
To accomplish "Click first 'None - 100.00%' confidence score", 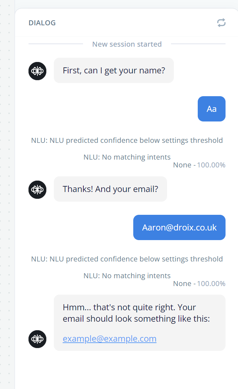I will pyautogui.click(x=199, y=165).
